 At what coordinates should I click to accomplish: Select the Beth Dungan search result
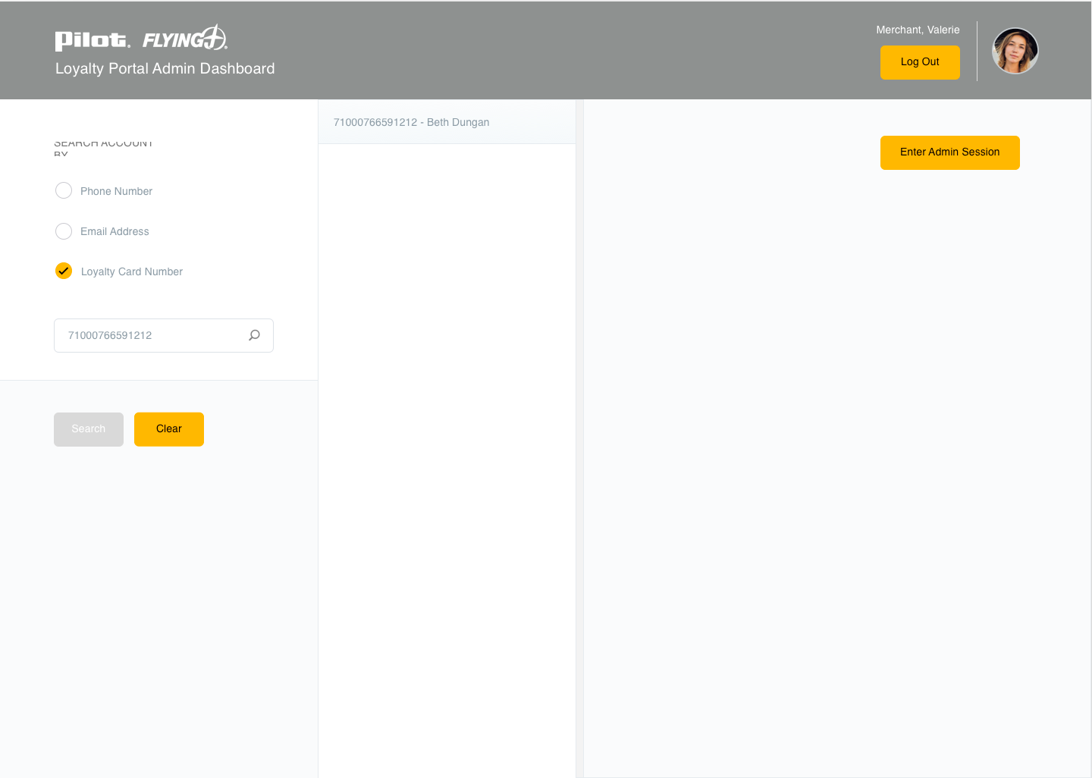pyautogui.click(x=411, y=122)
